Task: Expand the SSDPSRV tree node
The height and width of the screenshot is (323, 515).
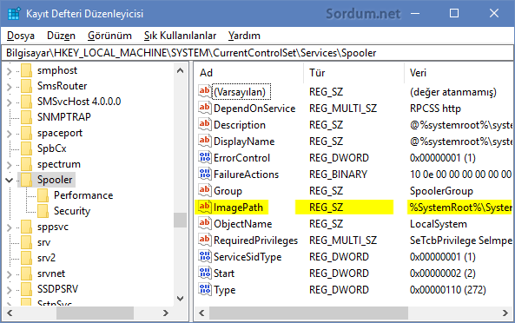Action: pyautogui.click(x=10, y=290)
